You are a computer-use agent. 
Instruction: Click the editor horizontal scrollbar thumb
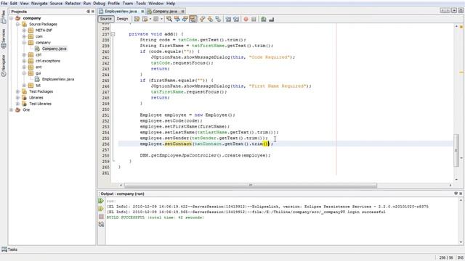[251, 185]
